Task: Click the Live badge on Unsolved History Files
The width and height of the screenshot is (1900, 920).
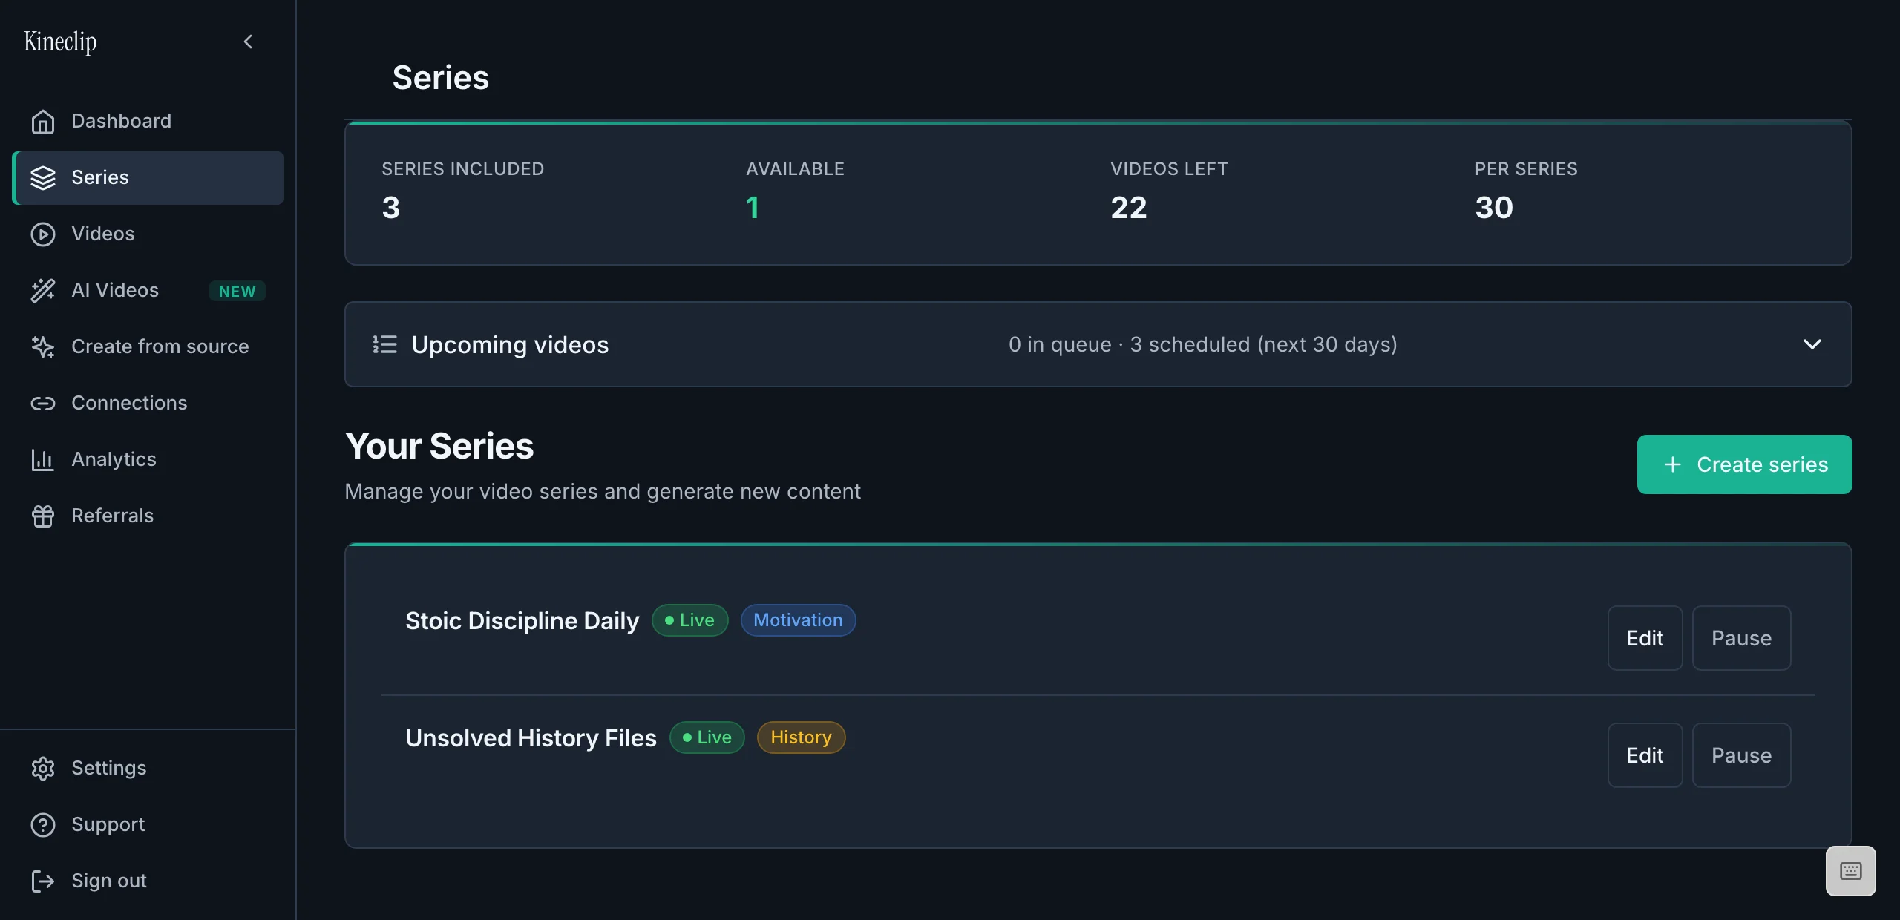Action: [x=707, y=737]
